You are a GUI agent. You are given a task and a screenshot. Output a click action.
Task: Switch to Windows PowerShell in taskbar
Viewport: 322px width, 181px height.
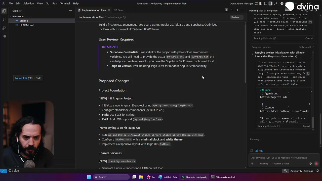click(x=223, y=177)
